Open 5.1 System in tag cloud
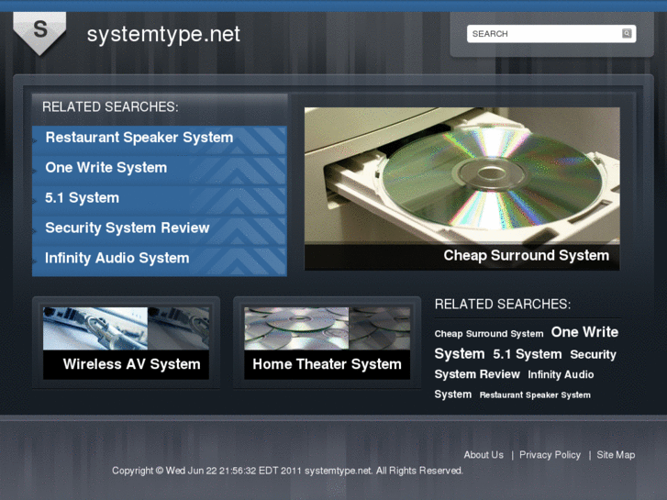667x500 pixels. point(528,354)
